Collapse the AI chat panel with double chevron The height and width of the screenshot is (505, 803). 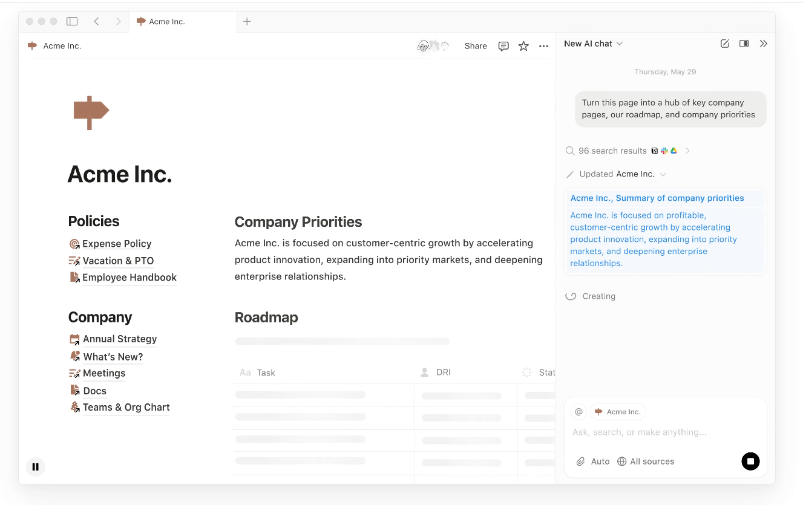click(763, 44)
